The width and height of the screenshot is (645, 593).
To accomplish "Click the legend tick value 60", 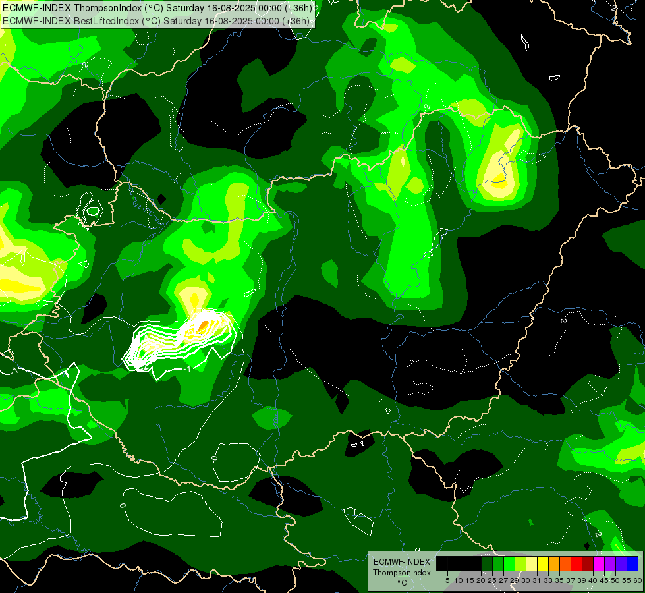I will click(638, 580).
